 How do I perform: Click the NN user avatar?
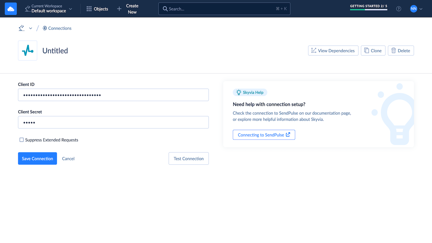tap(413, 9)
